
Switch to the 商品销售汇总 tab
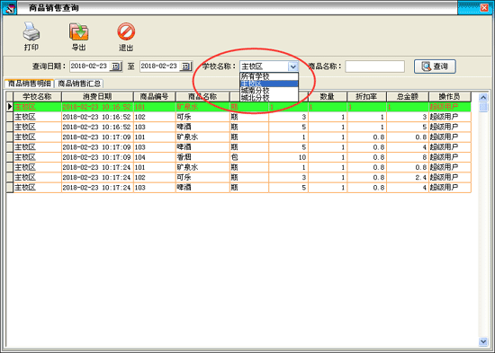pyautogui.click(x=79, y=84)
